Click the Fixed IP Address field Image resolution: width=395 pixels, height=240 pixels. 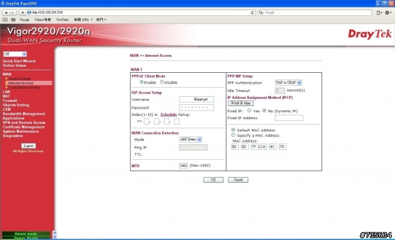289,118
